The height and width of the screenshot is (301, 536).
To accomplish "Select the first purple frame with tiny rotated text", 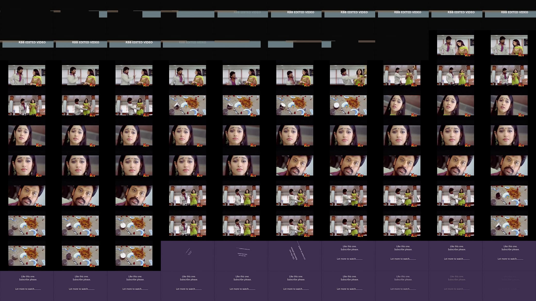I will [x=188, y=256].
